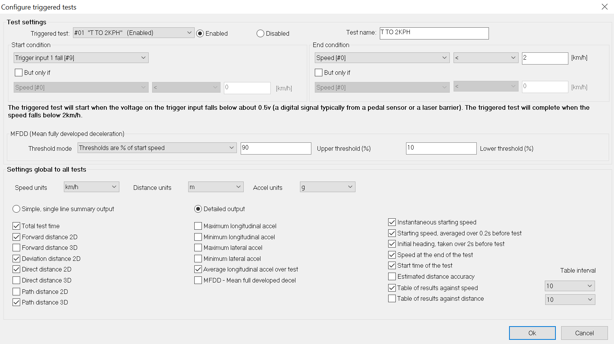
Task: Open End condition Speed [#0] dropdown
Action: 382,58
